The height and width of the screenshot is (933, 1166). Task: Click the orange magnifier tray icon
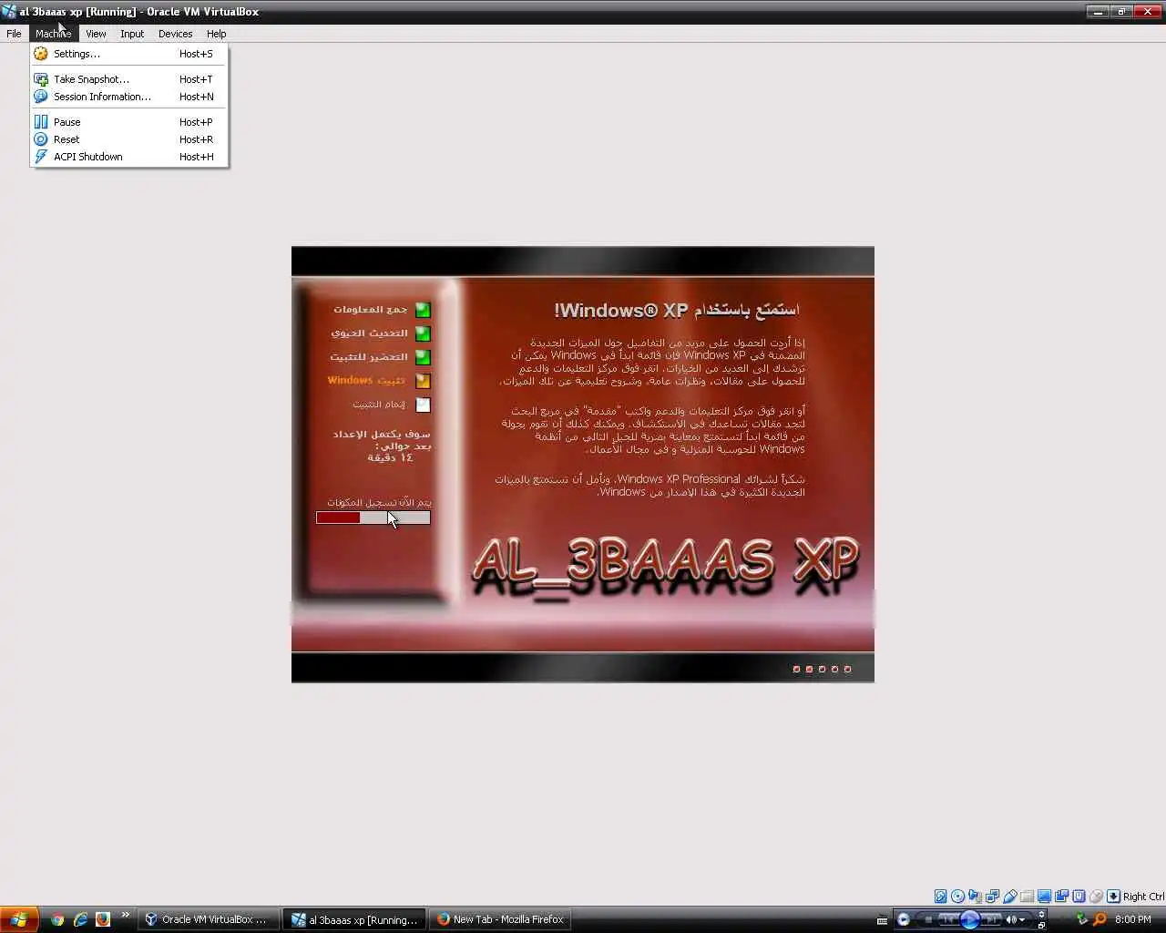pos(1100,919)
